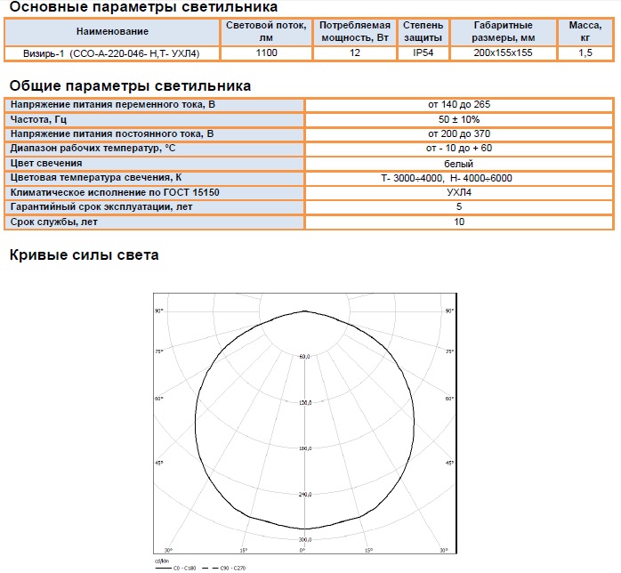
Task: Click row "Гарантийный срок эксплуатации, лет"
Action: (155, 207)
